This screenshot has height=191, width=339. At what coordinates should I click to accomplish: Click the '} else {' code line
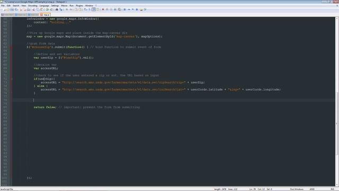(41, 86)
